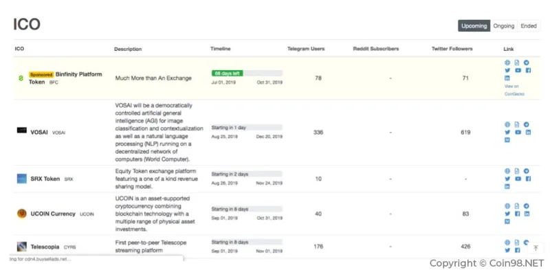The width and height of the screenshot is (550, 270).
Task: Open SRX Token LinkedIn icon
Action: [507, 187]
